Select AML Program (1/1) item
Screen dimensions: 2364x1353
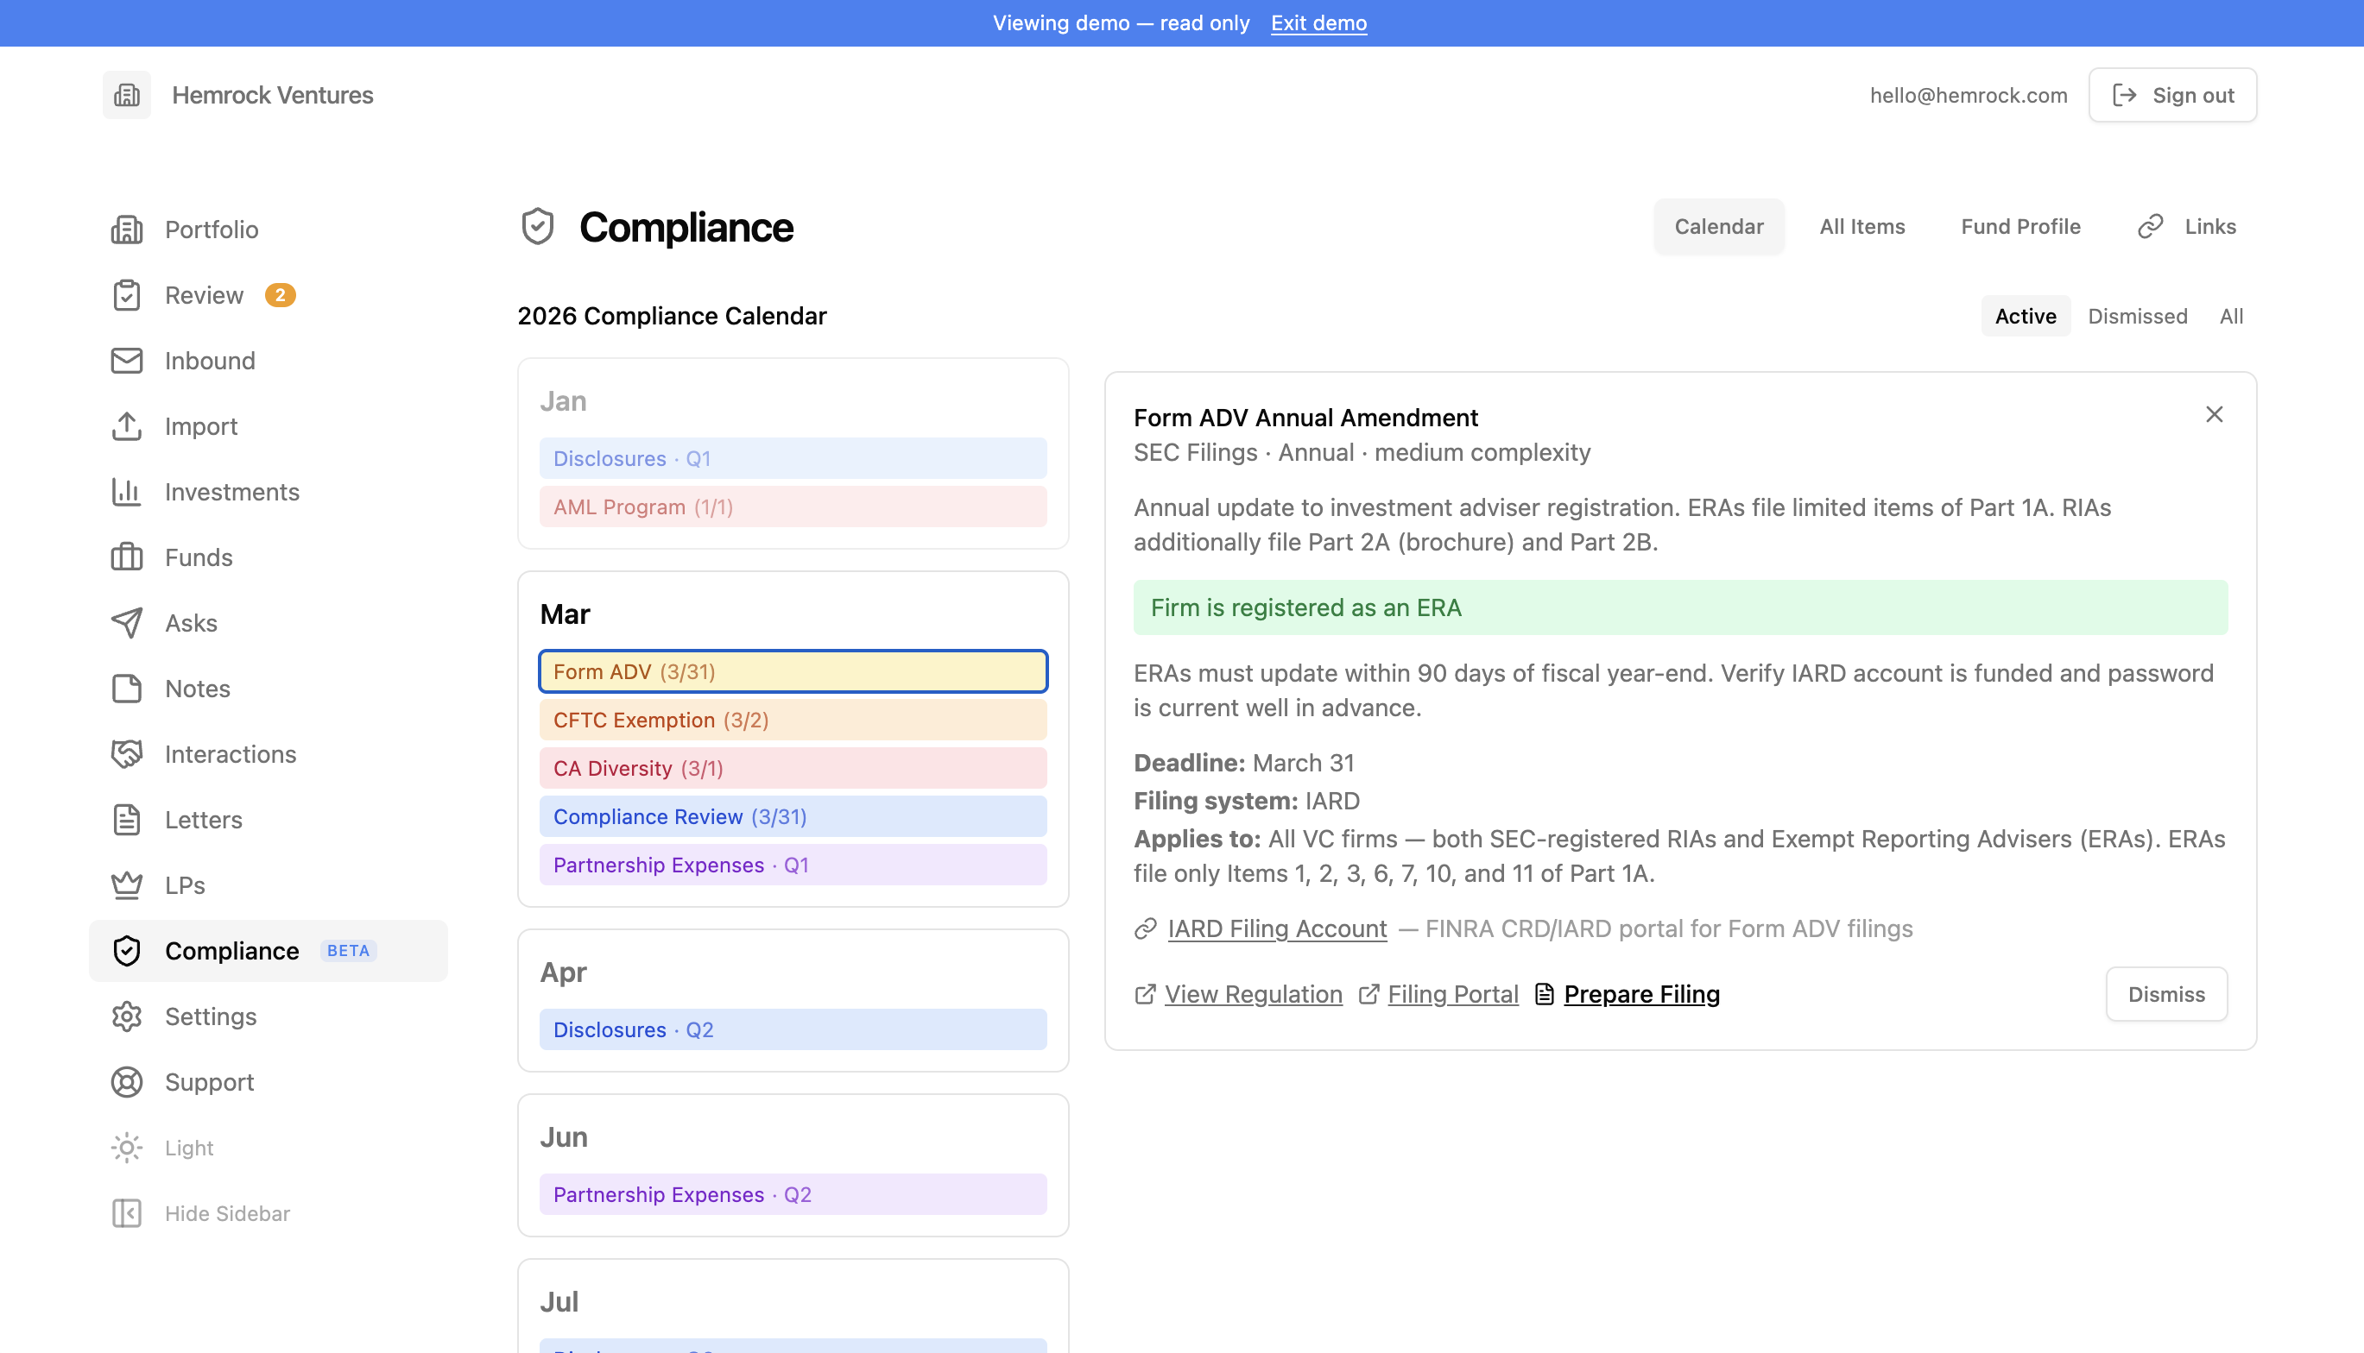793,507
